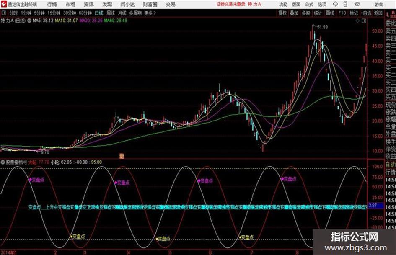The image size is (396, 255).
Task: Open the mail envelope icon
Action: click(357, 4)
